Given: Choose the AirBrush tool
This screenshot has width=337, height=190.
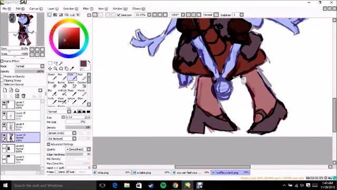Looking at the screenshot, I should [62, 93].
